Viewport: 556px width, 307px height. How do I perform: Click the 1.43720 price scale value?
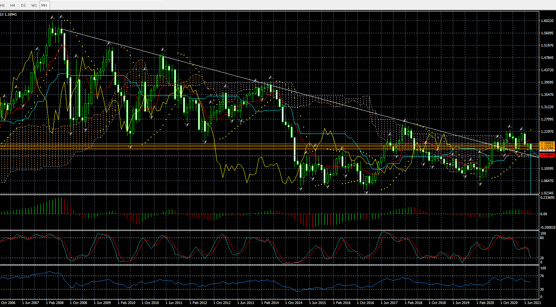click(547, 70)
